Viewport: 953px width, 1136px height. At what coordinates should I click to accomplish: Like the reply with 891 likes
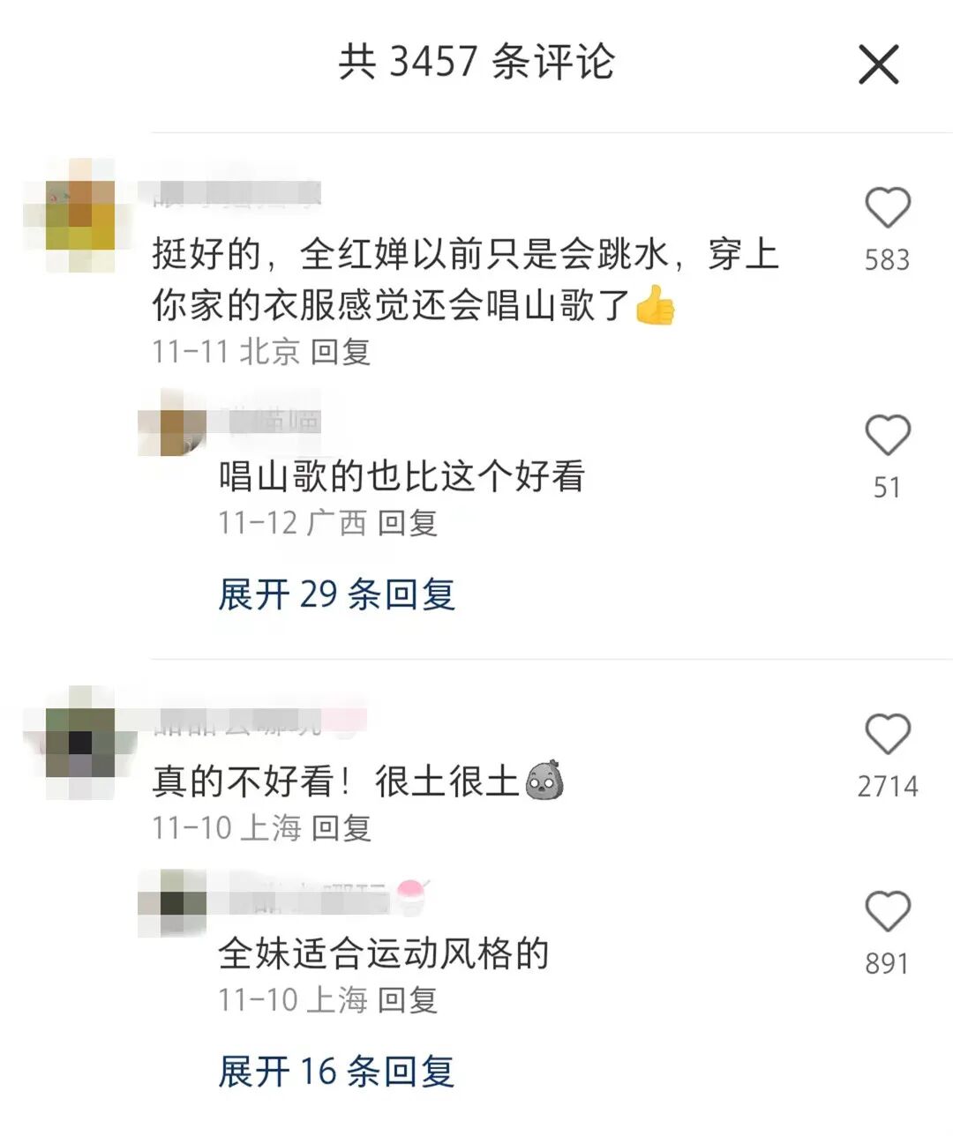[x=887, y=911]
